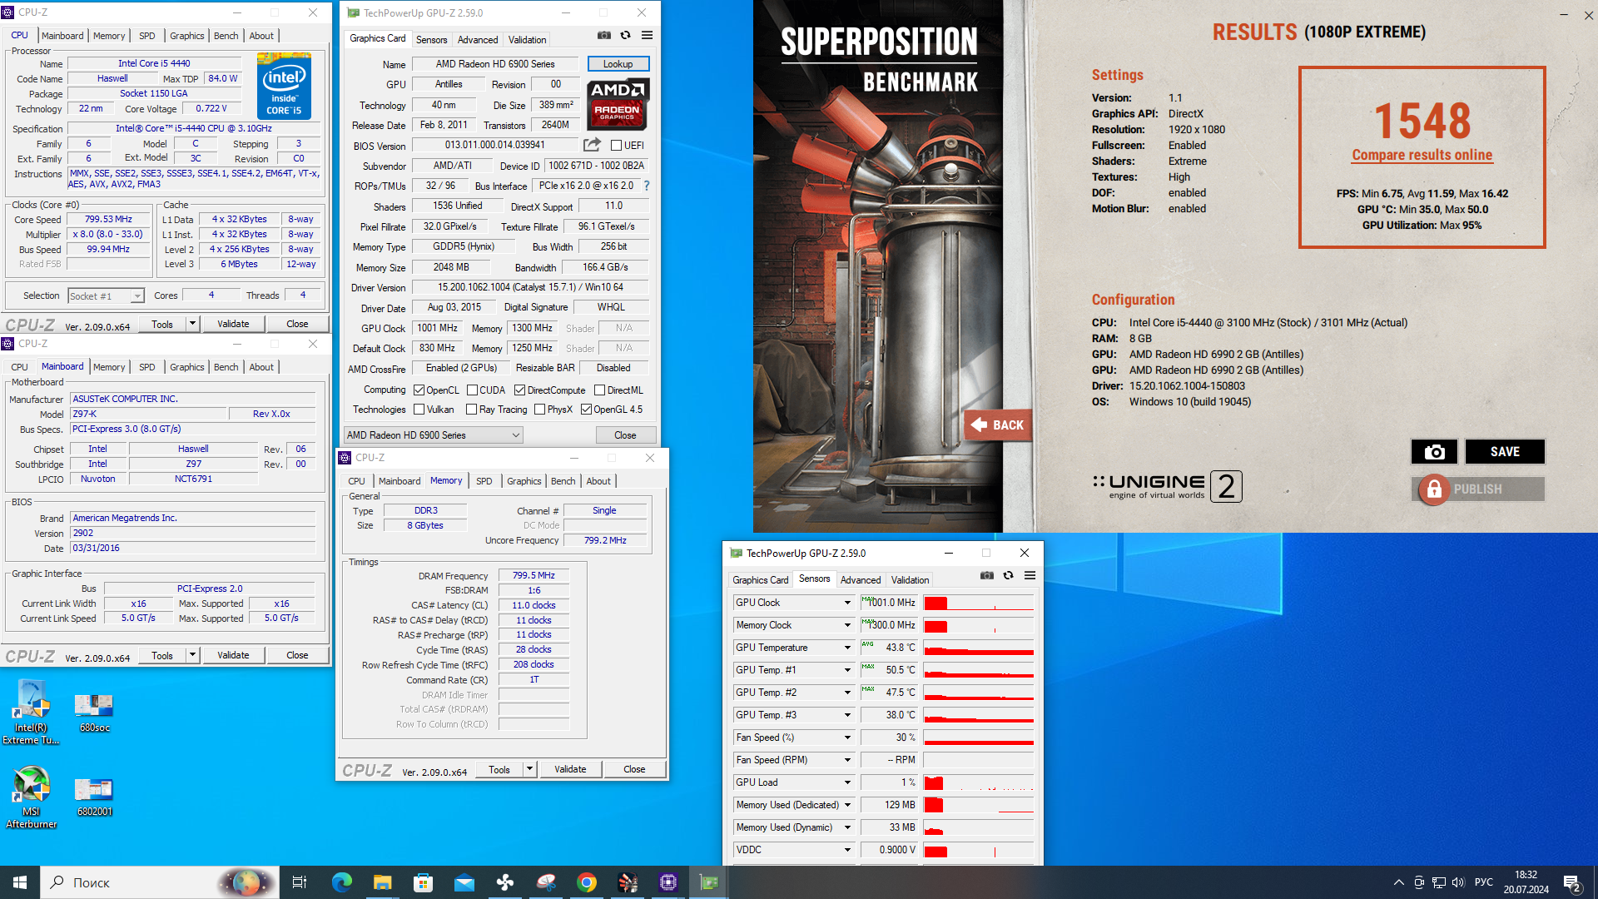The image size is (1598, 899).
Task: Open Microsoft Store from taskbar
Action: click(x=423, y=882)
